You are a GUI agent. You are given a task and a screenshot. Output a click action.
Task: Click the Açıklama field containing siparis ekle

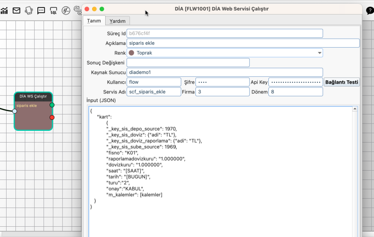pos(243,43)
